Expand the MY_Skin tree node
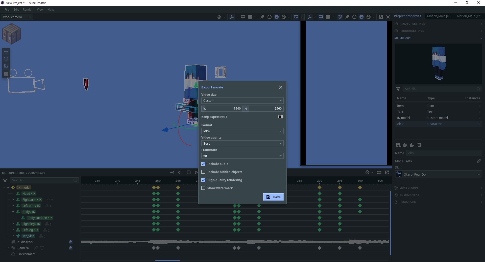This screenshot has width=485, height=262. point(13,236)
